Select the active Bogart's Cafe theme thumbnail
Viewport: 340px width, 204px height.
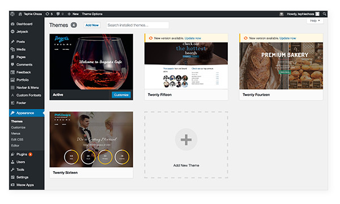(91, 62)
